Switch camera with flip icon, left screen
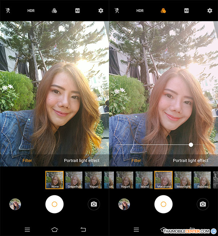 (94, 204)
